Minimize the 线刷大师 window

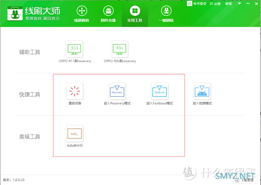[x=248, y=3]
